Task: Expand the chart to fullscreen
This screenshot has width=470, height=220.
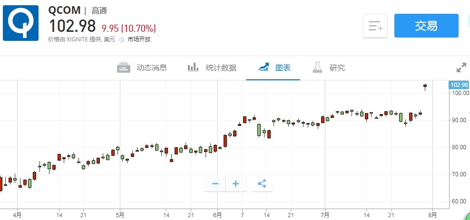Action: click(461, 68)
